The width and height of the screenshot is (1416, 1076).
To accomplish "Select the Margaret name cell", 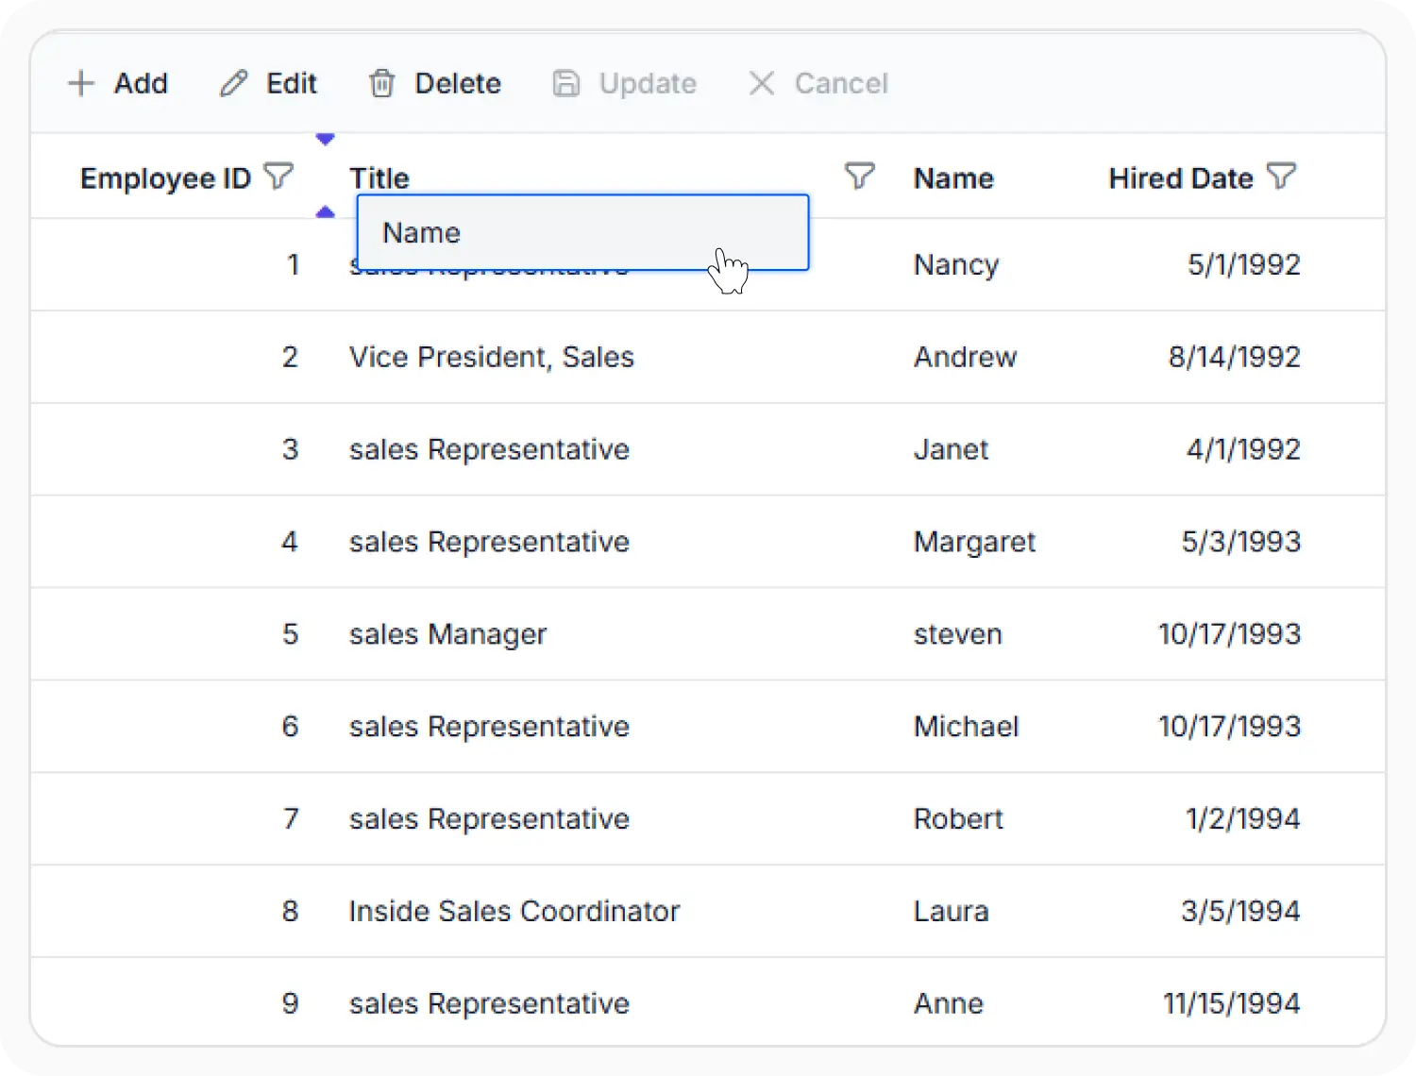I will pos(974,542).
